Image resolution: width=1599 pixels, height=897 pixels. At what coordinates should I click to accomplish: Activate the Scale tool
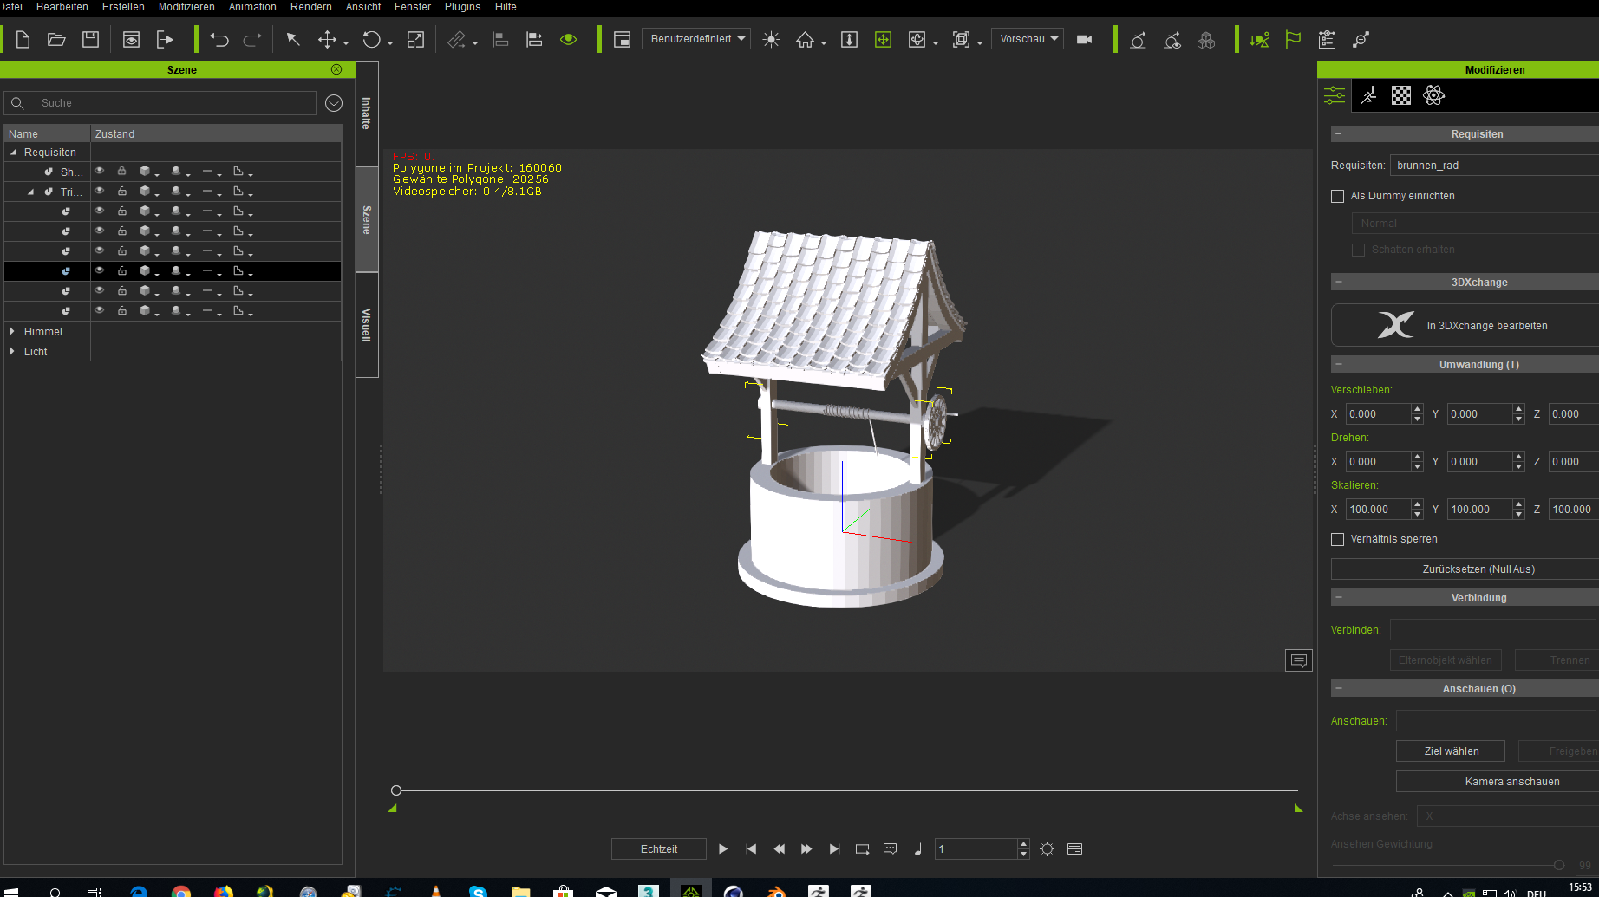tap(415, 39)
